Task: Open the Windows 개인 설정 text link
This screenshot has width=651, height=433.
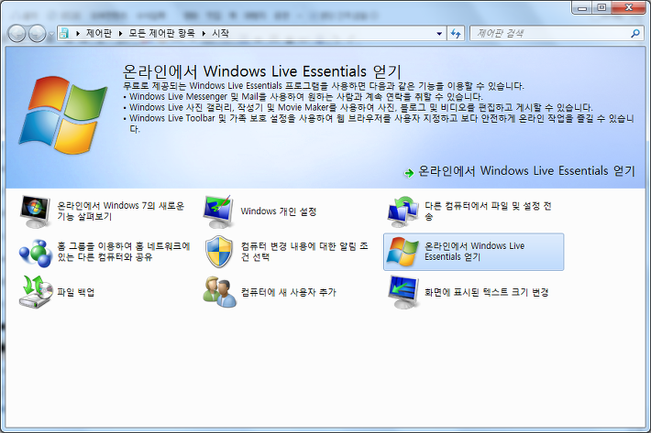Action: tap(279, 211)
